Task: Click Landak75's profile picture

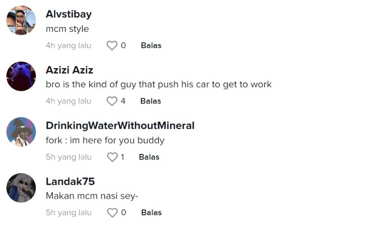Action: pyautogui.click(x=21, y=188)
